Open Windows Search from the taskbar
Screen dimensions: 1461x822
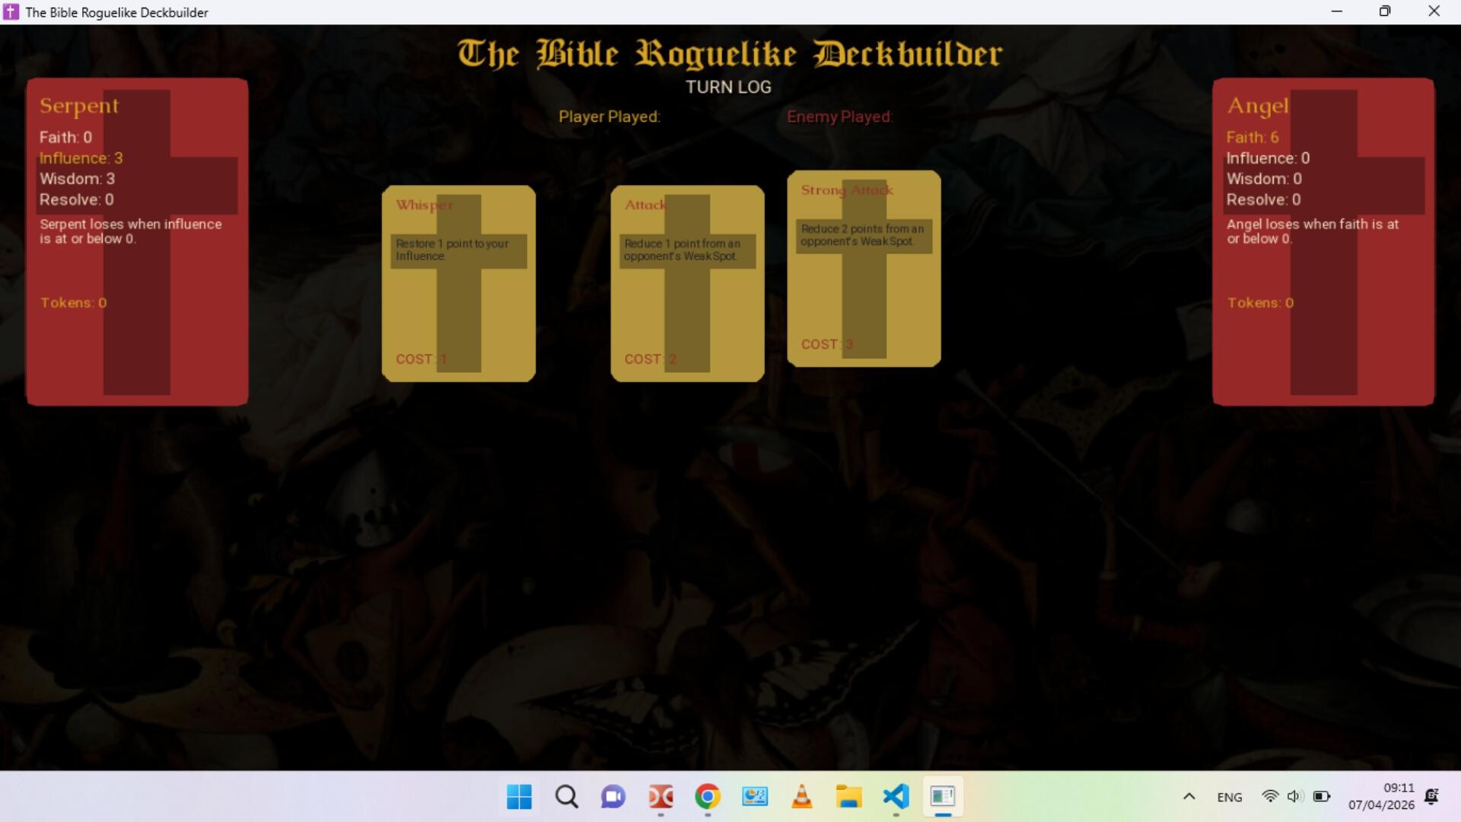566,797
